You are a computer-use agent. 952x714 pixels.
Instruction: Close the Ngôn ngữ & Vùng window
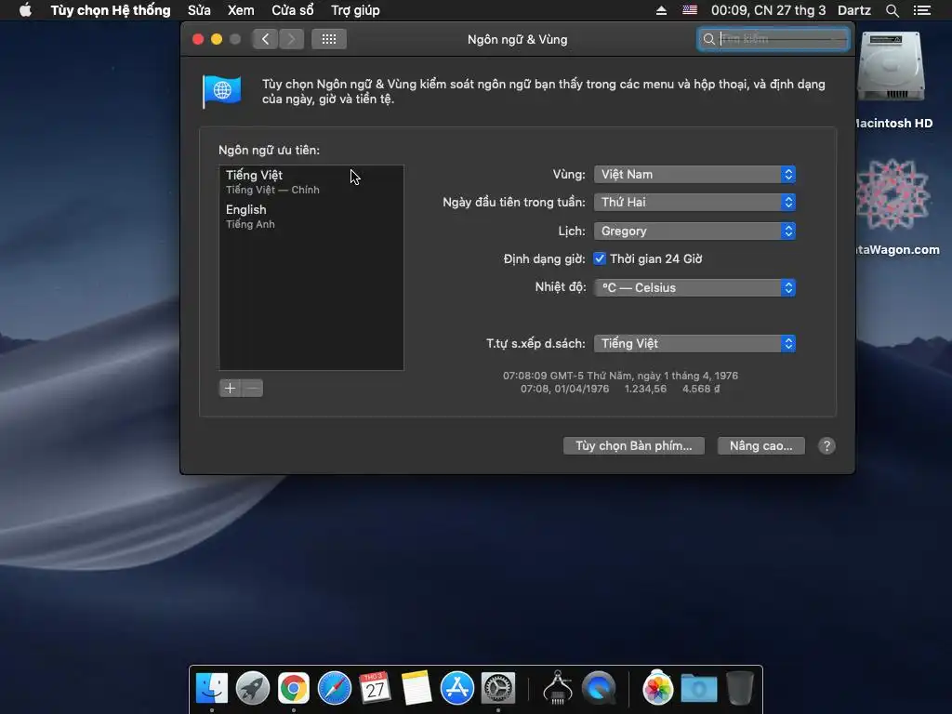click(x=198, y=39)
